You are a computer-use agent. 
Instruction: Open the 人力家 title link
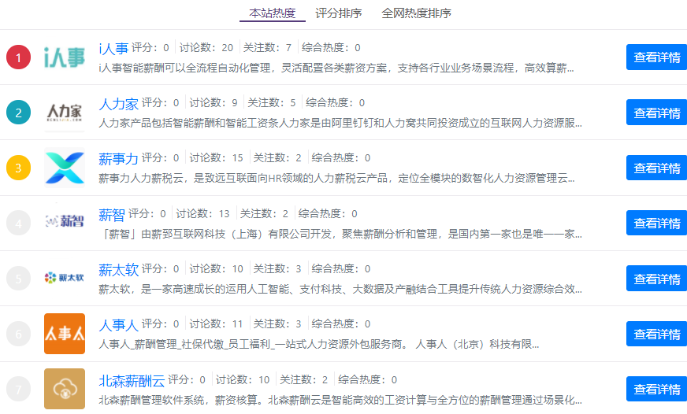pyautogui.click(x=118, y=104)
